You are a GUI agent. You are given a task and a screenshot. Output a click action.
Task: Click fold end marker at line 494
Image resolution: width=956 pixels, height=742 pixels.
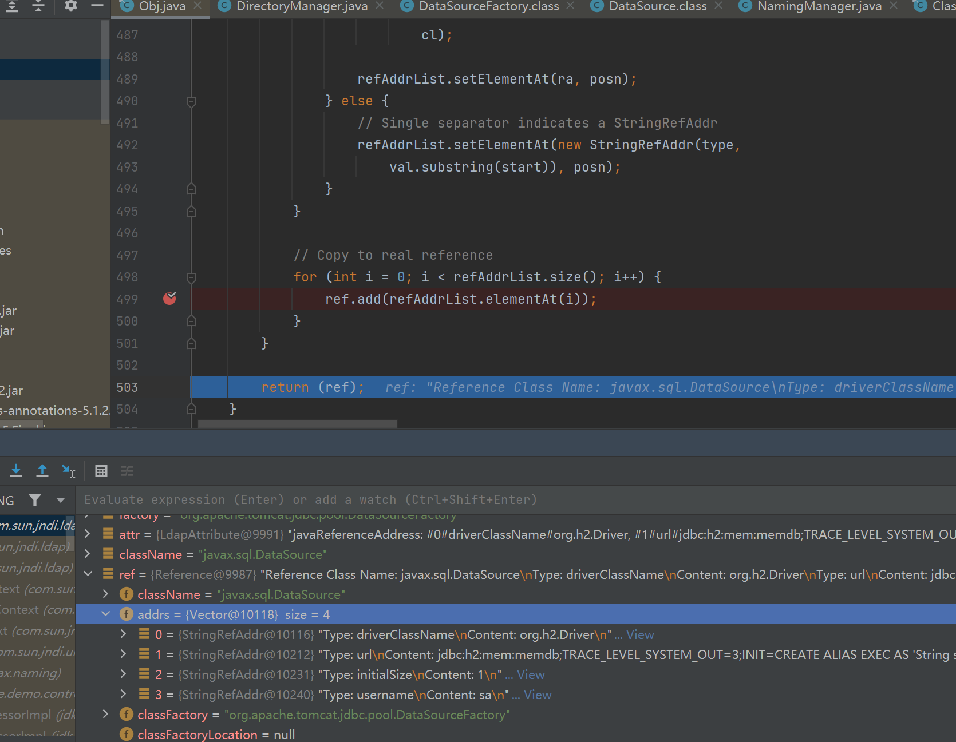click(191, 189)
